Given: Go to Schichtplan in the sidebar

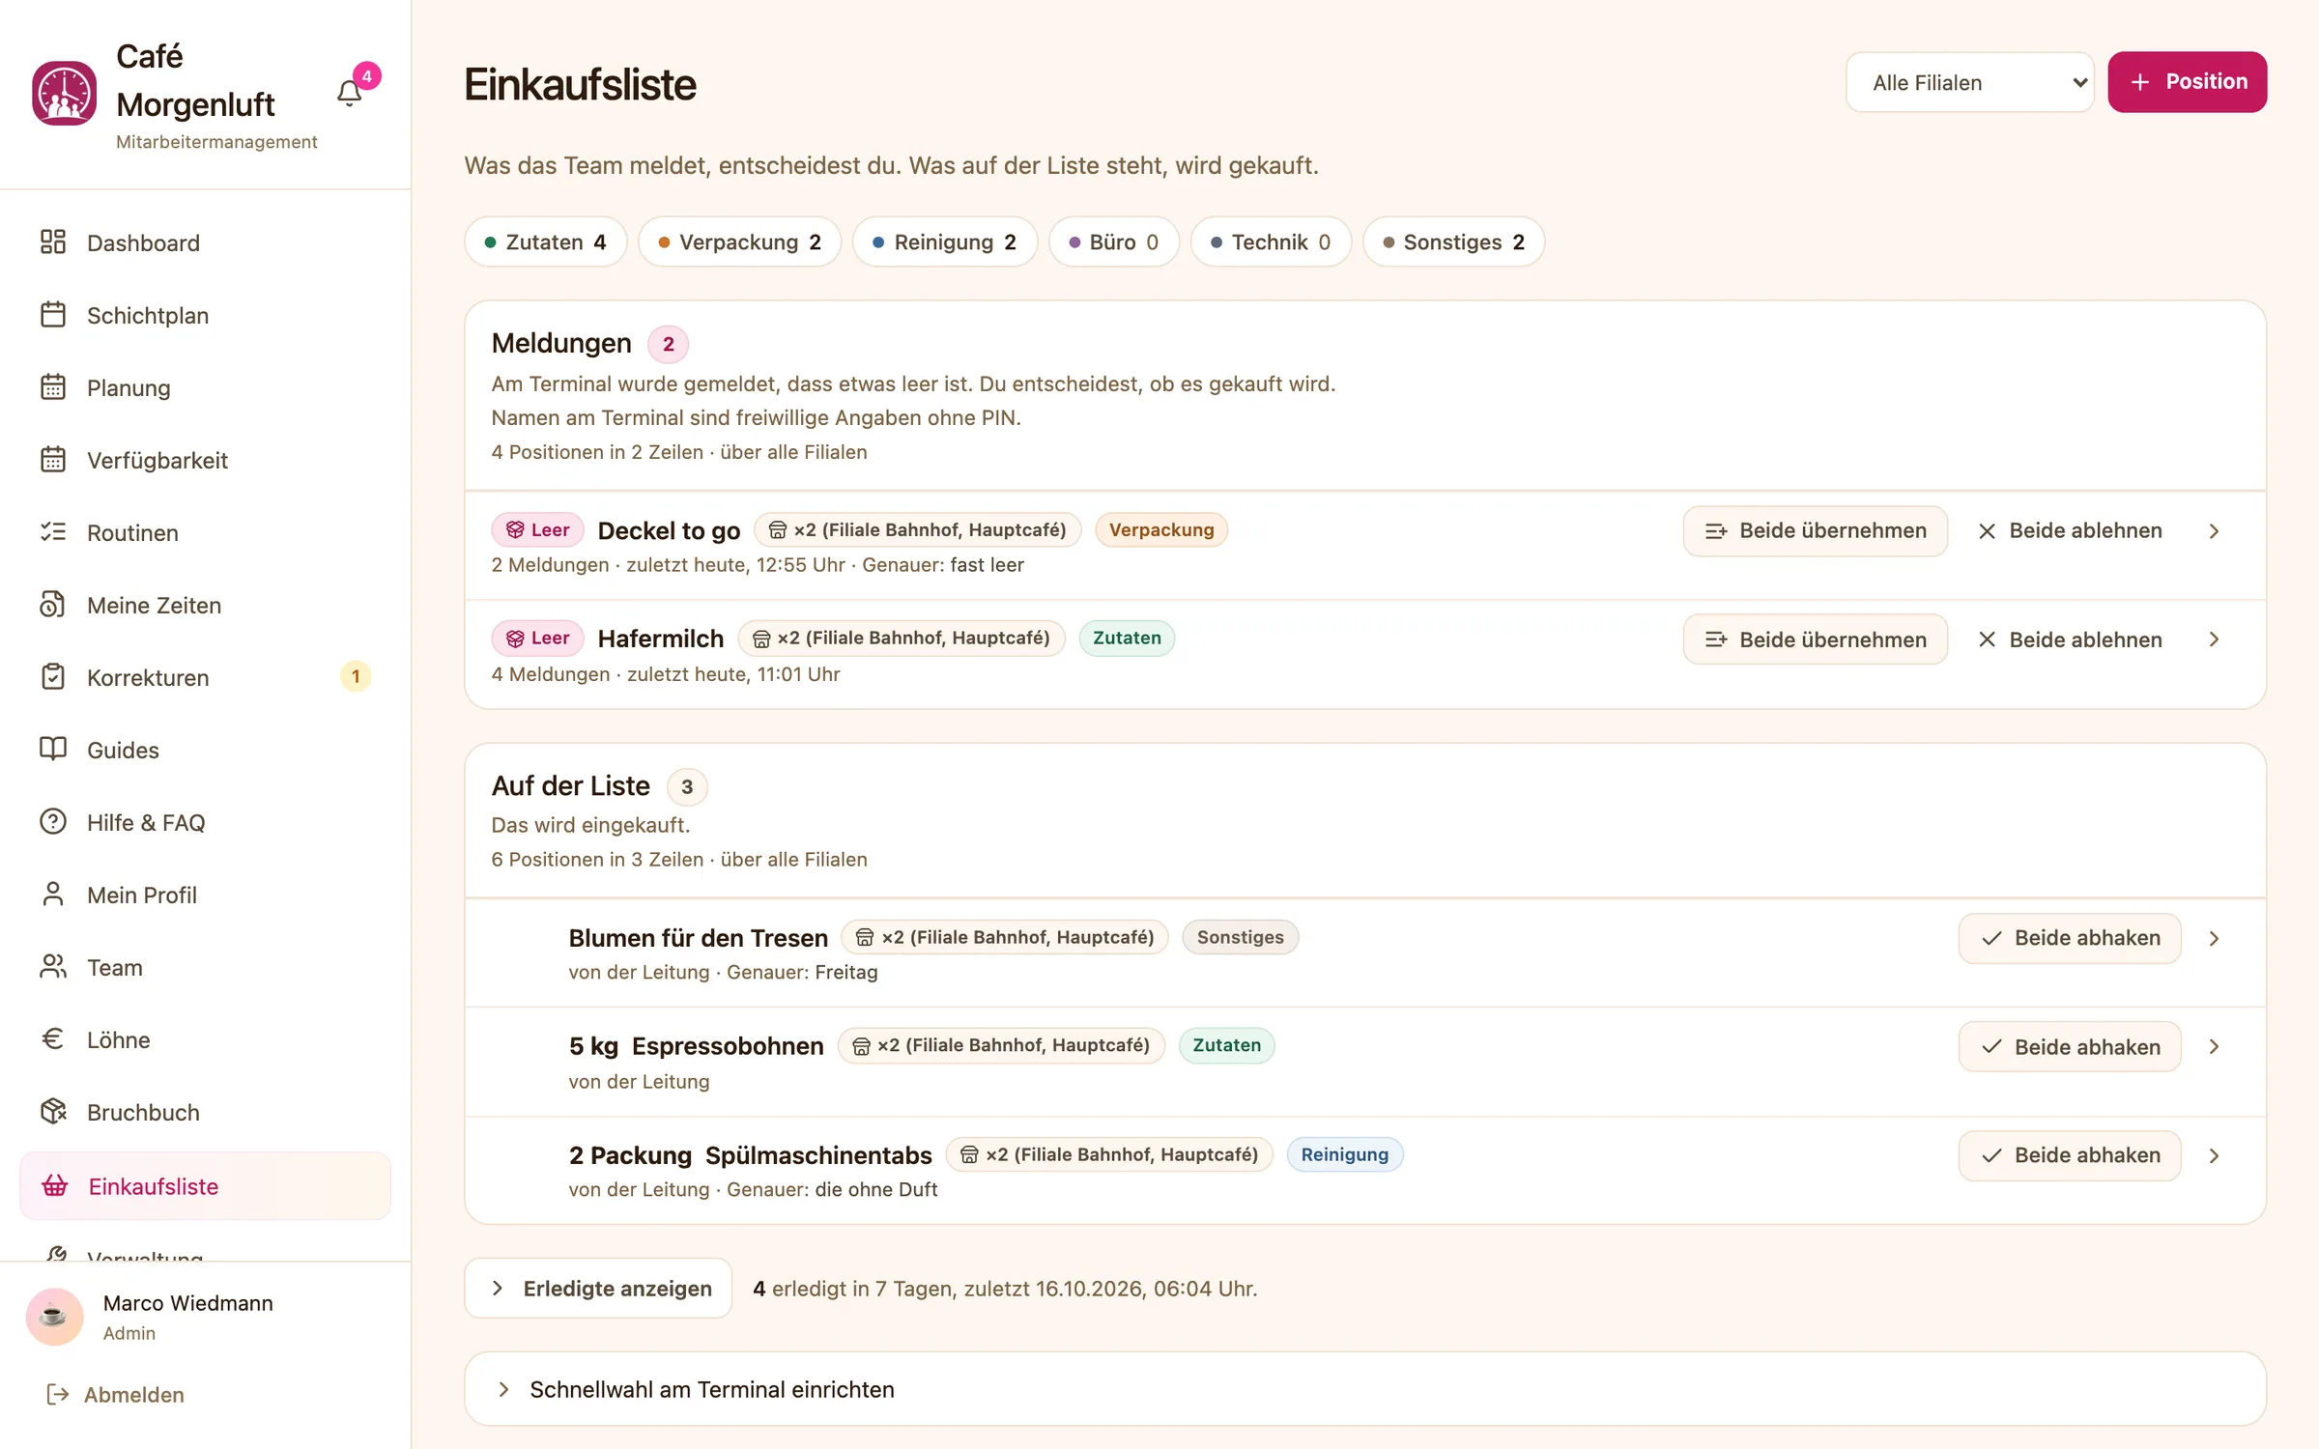Looking at the screenshot, I should [205, 315].
